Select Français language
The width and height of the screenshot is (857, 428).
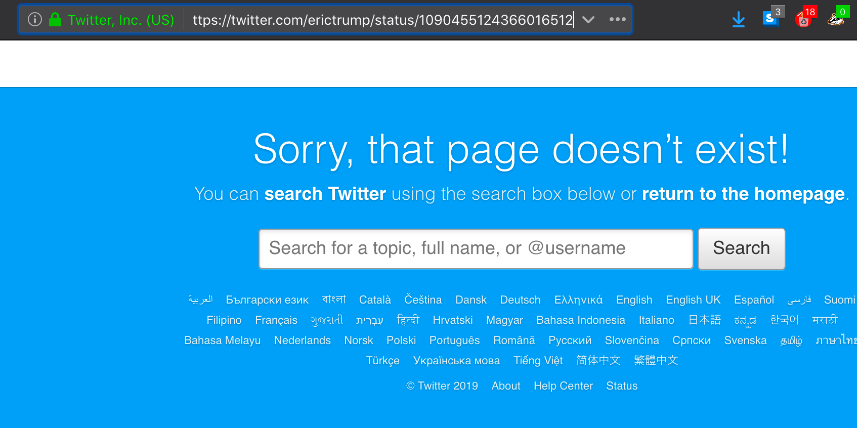click(276, 320)
